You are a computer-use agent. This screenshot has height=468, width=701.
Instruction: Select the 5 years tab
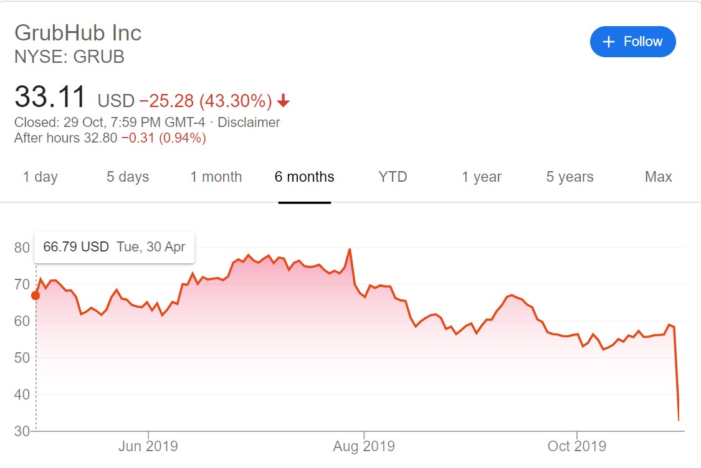[570, 177]
